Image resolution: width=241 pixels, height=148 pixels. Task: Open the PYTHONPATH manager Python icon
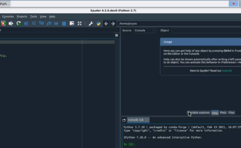[98, 23]
